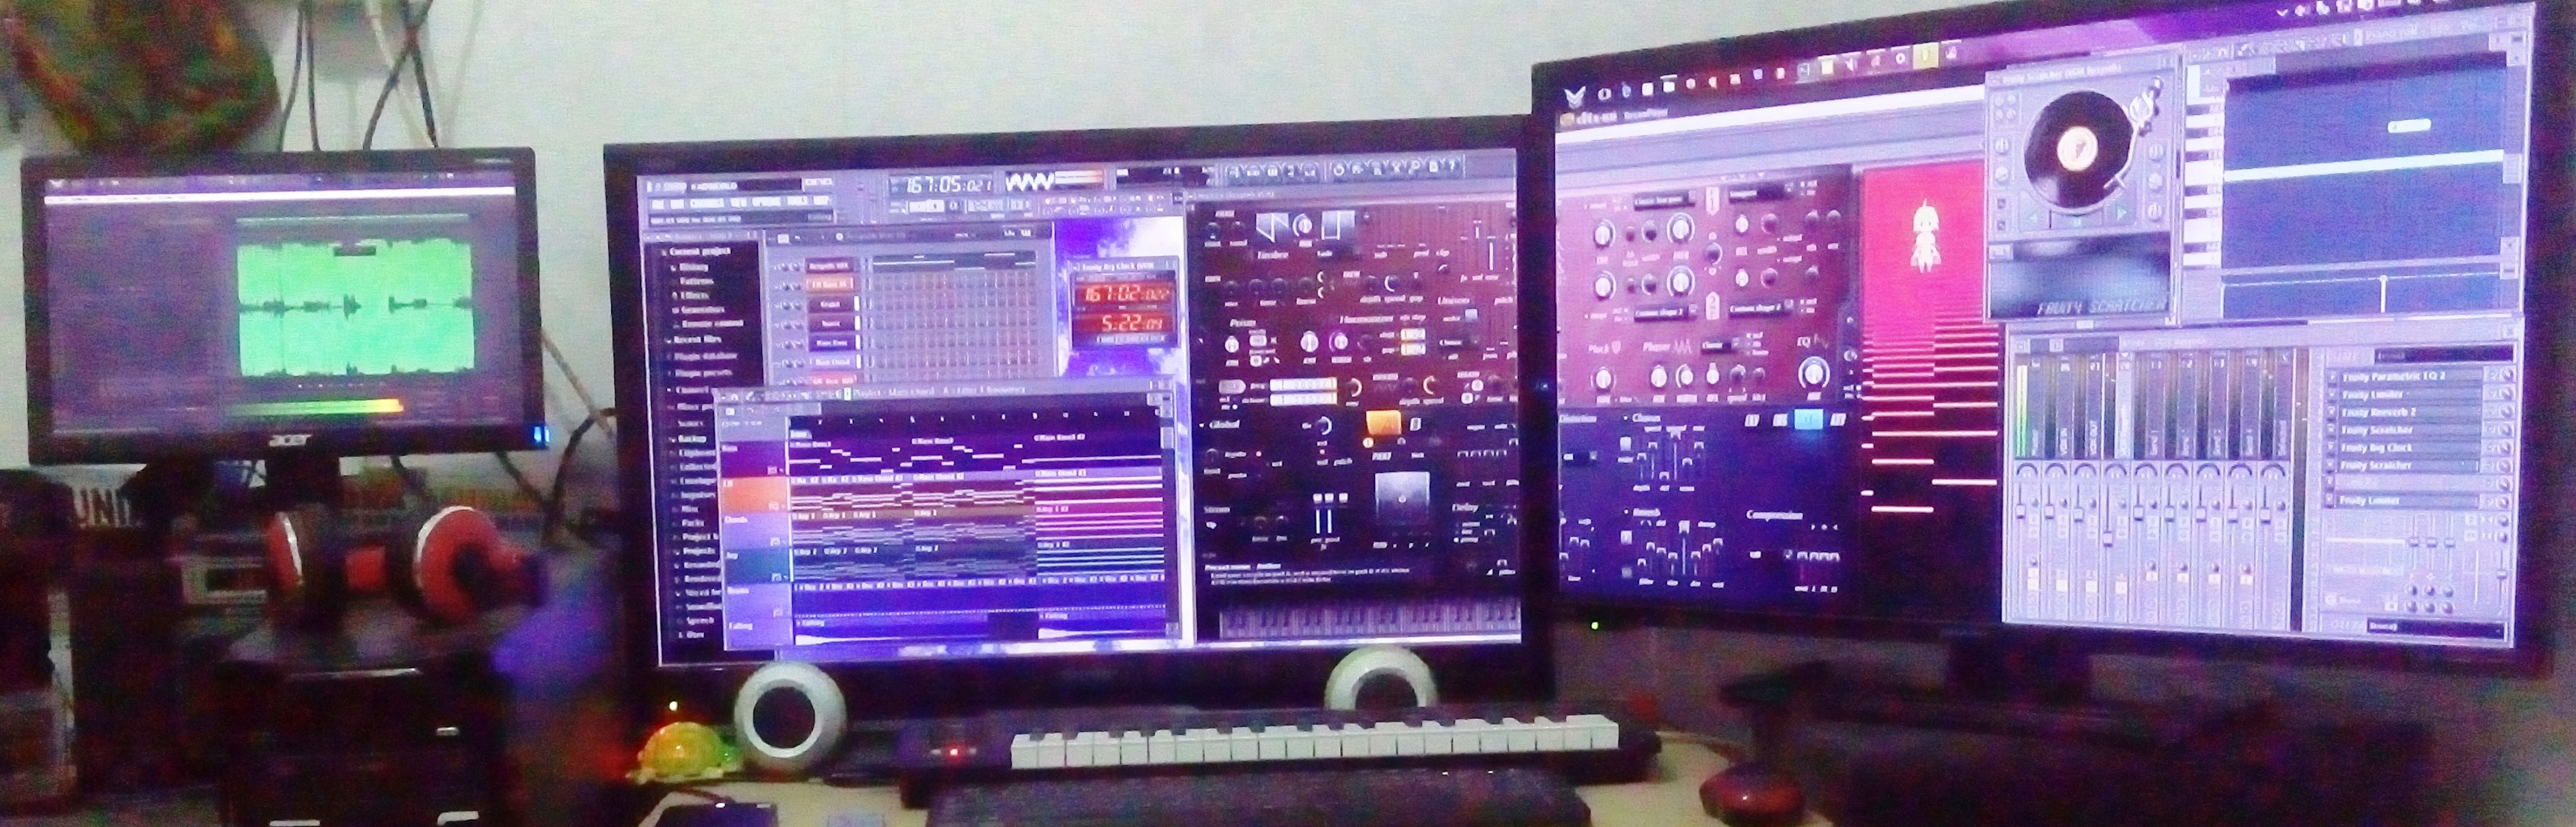Open the FILE menu in FL Studio
The width and height of the screenshot is (2576, 827).
click(659, 203)
